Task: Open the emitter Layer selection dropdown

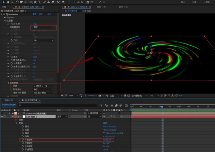Action: pos(38,86)
